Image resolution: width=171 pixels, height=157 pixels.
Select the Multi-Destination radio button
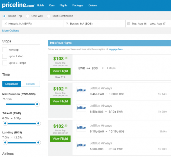click(49, 16)
